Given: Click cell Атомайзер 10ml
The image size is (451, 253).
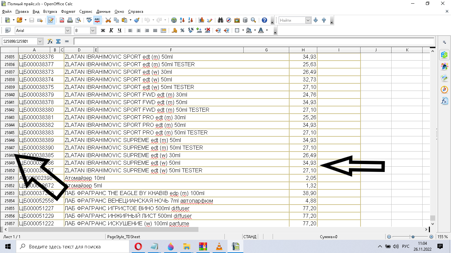Looking at the screenshot, I should 177,178.
